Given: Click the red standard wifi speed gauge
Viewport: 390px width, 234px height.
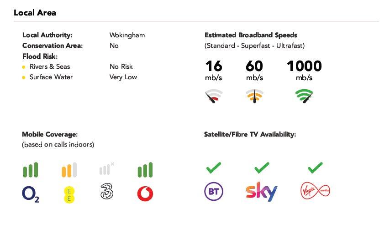Looking at the screenshot, I should coord(213,97).
